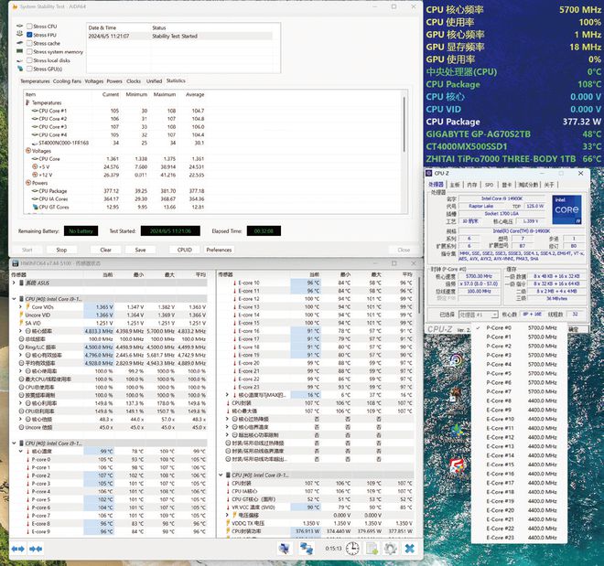Switch to the Temperatures tab in AIDA64
Viewport: 604px width, 566px height.
click(35, 81)
